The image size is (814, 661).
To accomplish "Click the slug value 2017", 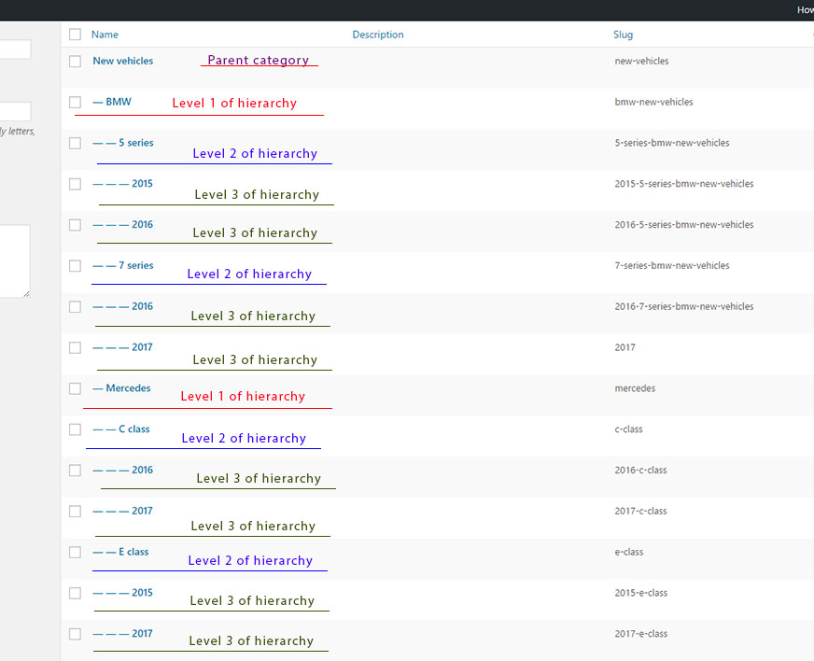I will [625, 347].
